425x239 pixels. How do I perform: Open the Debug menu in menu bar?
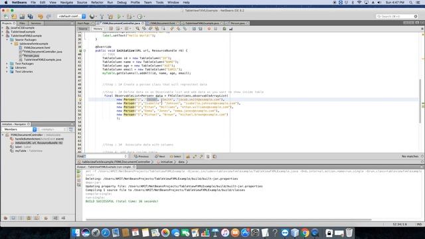click(x=122, y=3)
